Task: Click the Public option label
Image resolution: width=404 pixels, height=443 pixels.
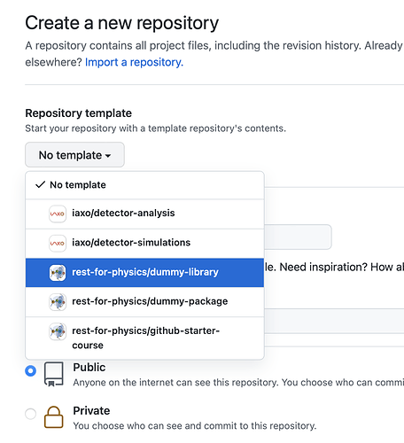Action: click(89, 368)
